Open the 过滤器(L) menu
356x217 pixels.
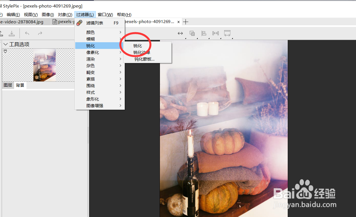coord(85,15)
